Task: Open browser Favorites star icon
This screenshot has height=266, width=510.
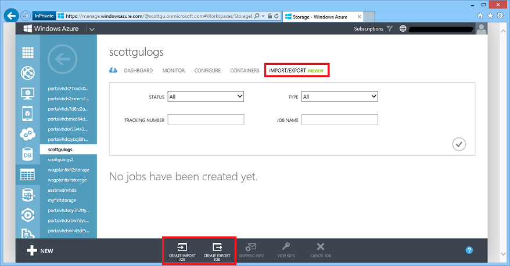Action: coord(490,16)
